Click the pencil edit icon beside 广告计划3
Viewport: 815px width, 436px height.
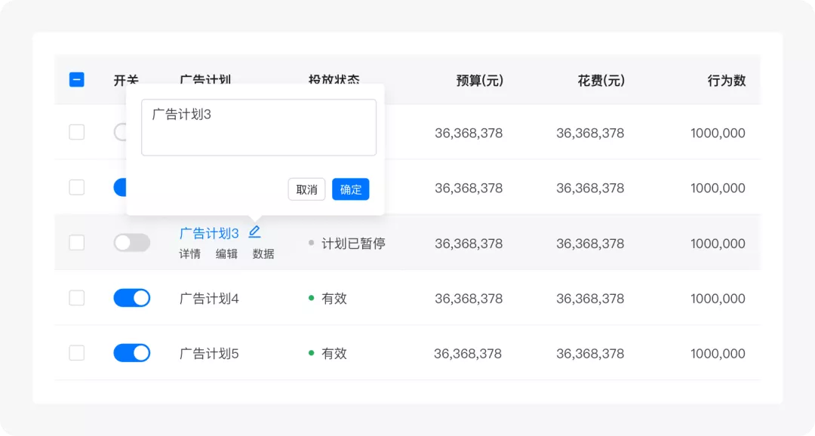pos(254,232)
